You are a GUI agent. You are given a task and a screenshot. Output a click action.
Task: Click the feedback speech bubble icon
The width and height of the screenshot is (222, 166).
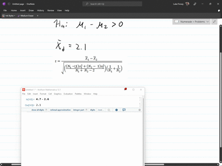pyautogui.click(x=124, y=110)
